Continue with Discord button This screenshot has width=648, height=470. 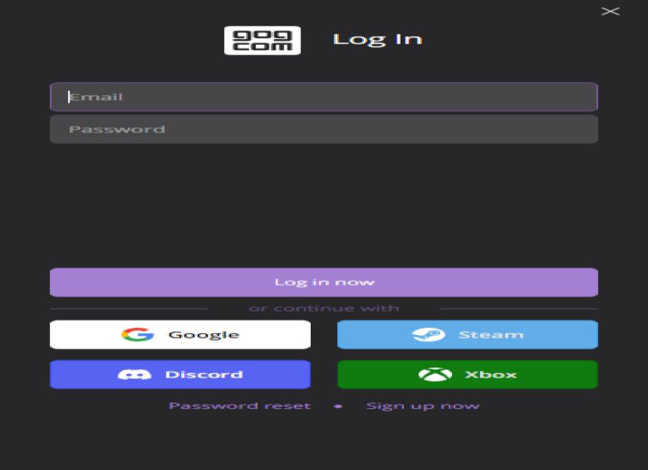[x=180, y=375]
